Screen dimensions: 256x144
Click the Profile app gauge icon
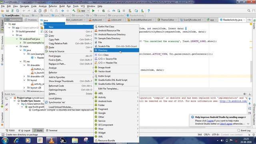click(114, 11)
